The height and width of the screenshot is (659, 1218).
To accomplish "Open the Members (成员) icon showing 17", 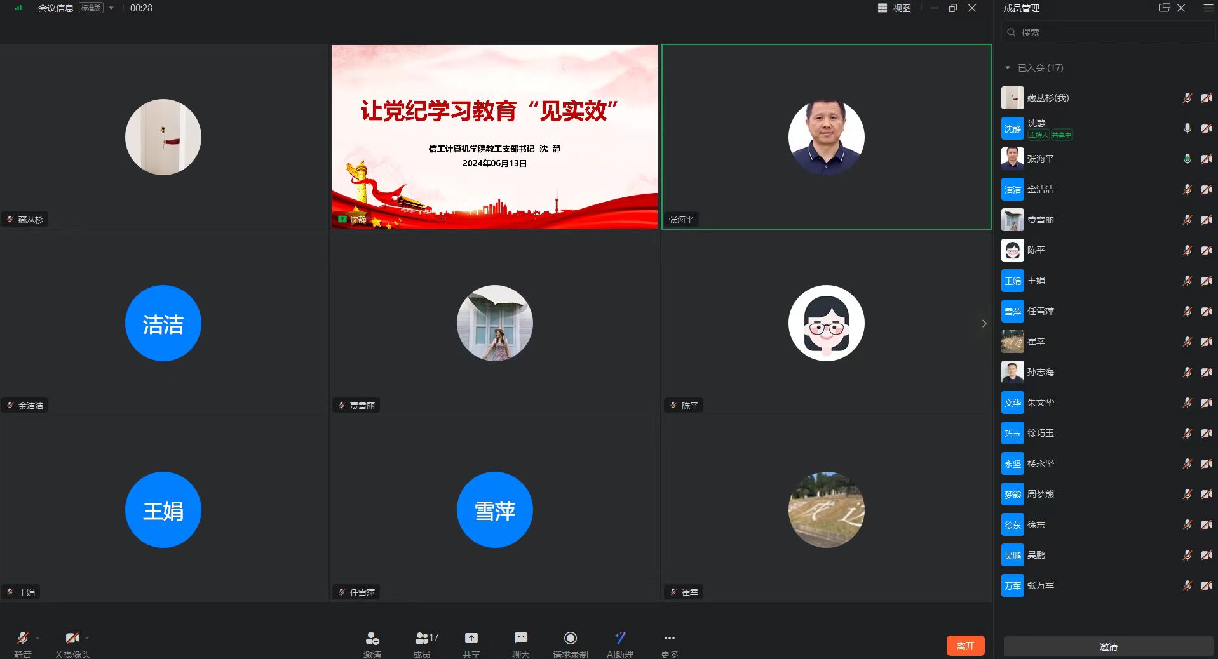I will (426, 638).
